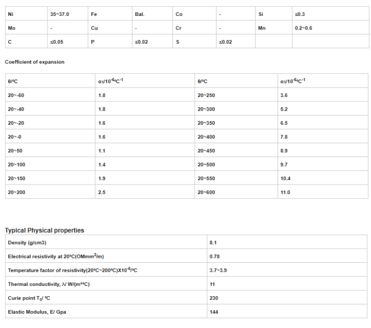Click the "Si" element cell
371x328 pixels.
tap(261, 14)
